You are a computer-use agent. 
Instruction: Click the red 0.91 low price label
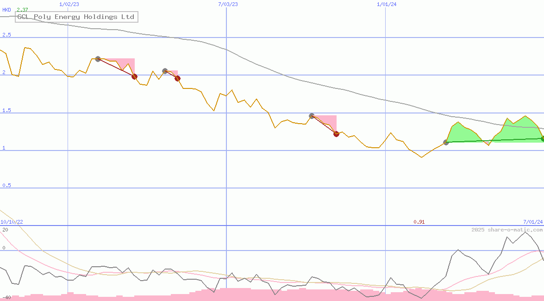click(x=419, y=222)
